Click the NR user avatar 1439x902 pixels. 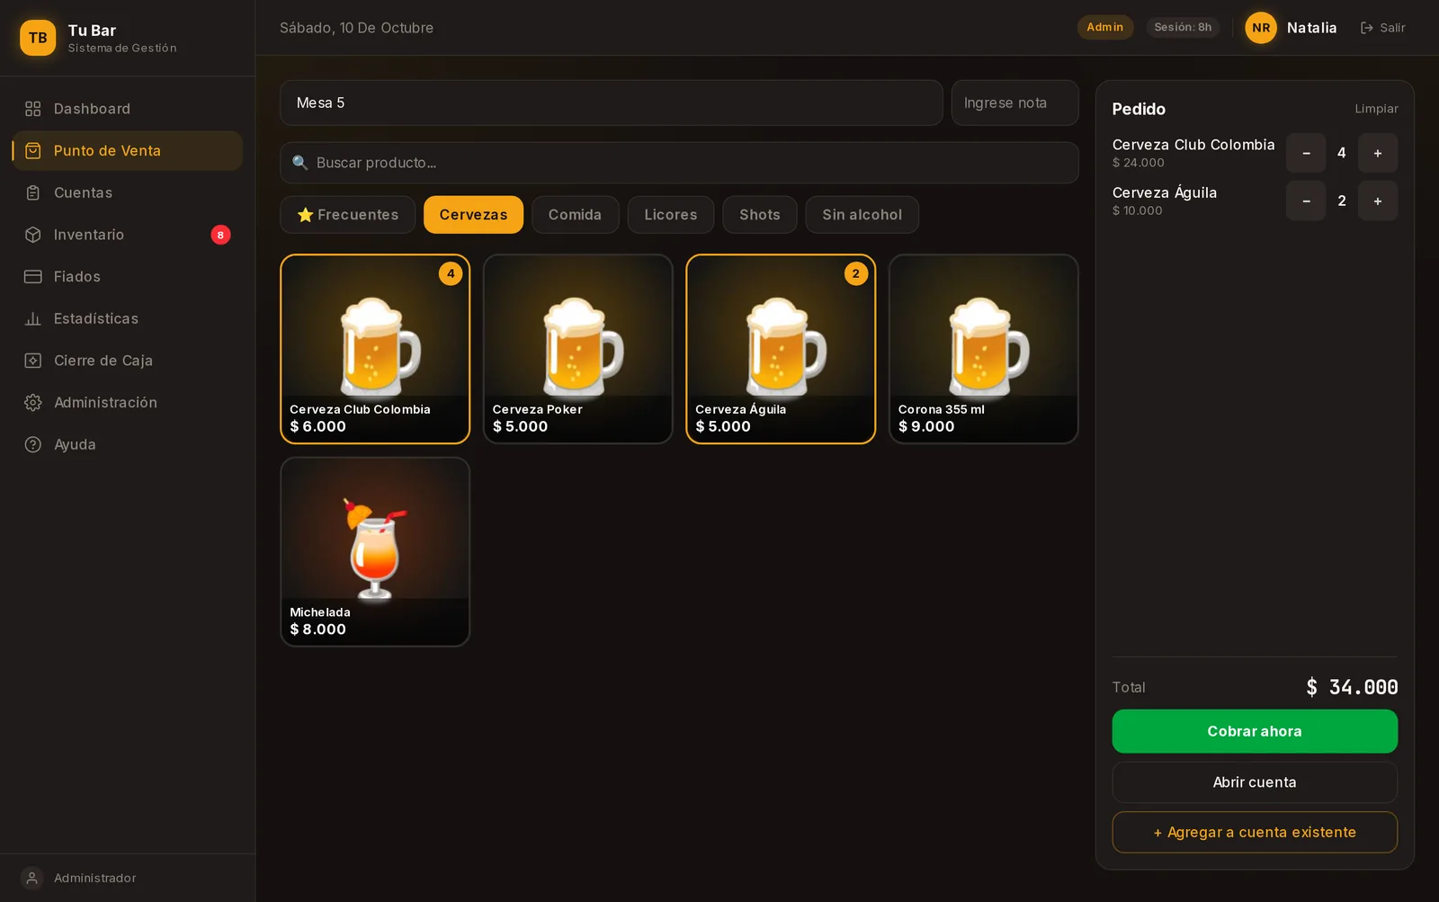tap(1261, 28)
